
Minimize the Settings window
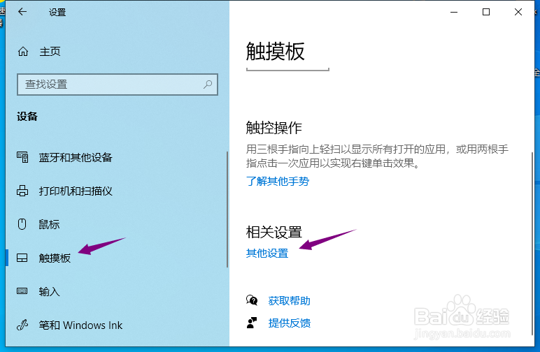(454, 12)
